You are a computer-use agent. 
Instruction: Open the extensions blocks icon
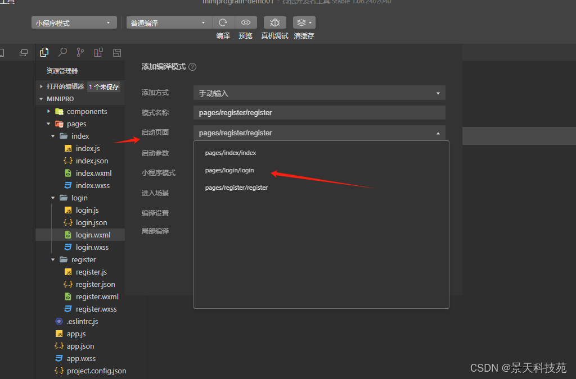point(98,52)
